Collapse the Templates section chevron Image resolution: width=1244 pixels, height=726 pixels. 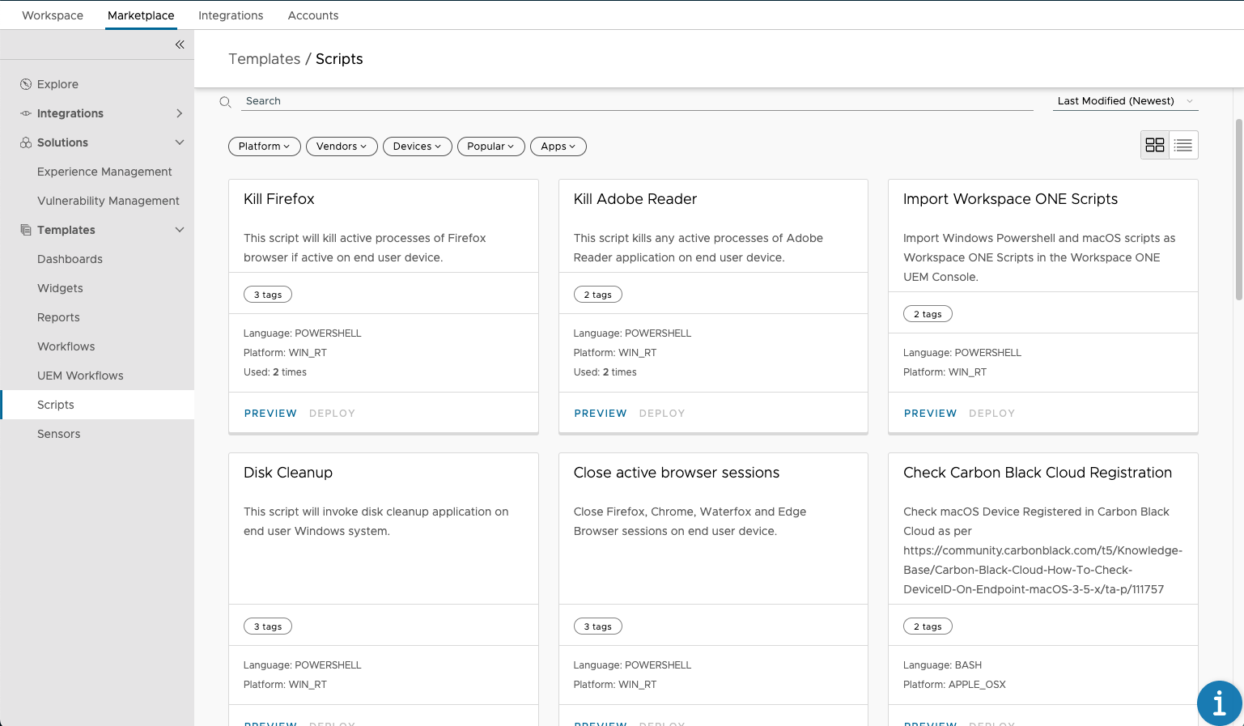(x=180, y=230)
